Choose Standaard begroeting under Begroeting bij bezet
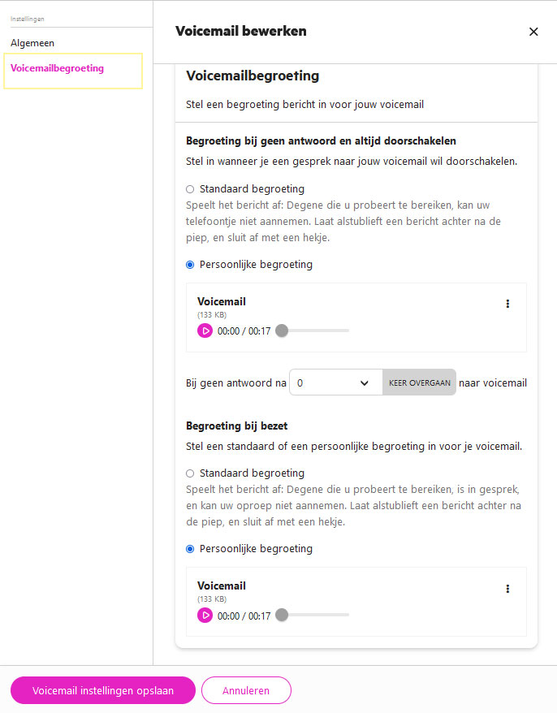557x713 pixels. pyautogui.click(x=190, y=473)
